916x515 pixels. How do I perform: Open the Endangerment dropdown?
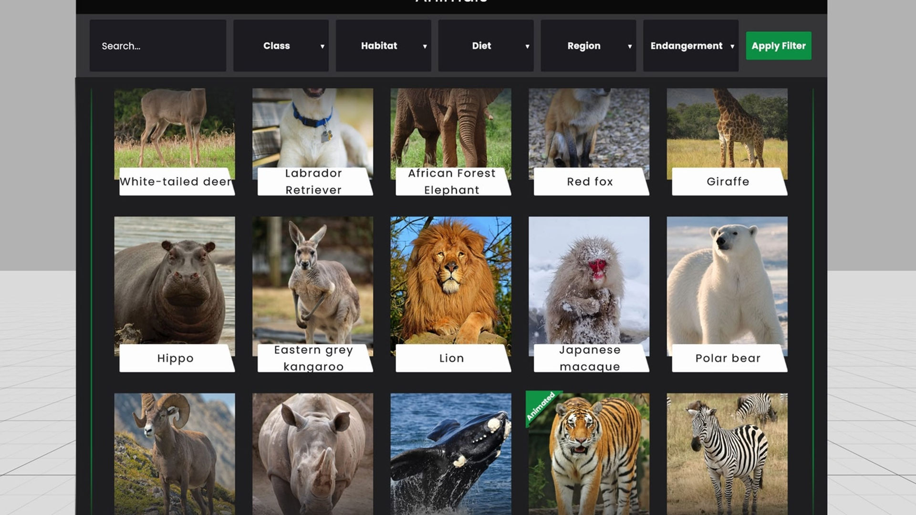click(x=691, y=46)
